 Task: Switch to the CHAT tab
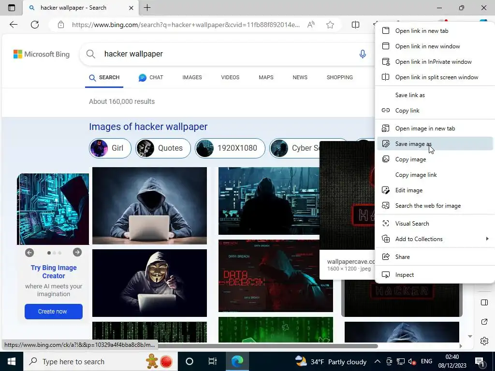pos(151,77)
